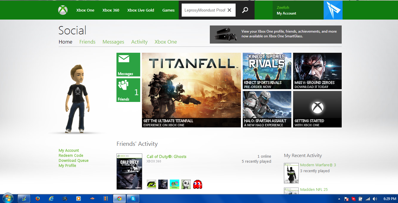Click the 6:29 PM clock
398x203 pixels.
click(390, 199)
